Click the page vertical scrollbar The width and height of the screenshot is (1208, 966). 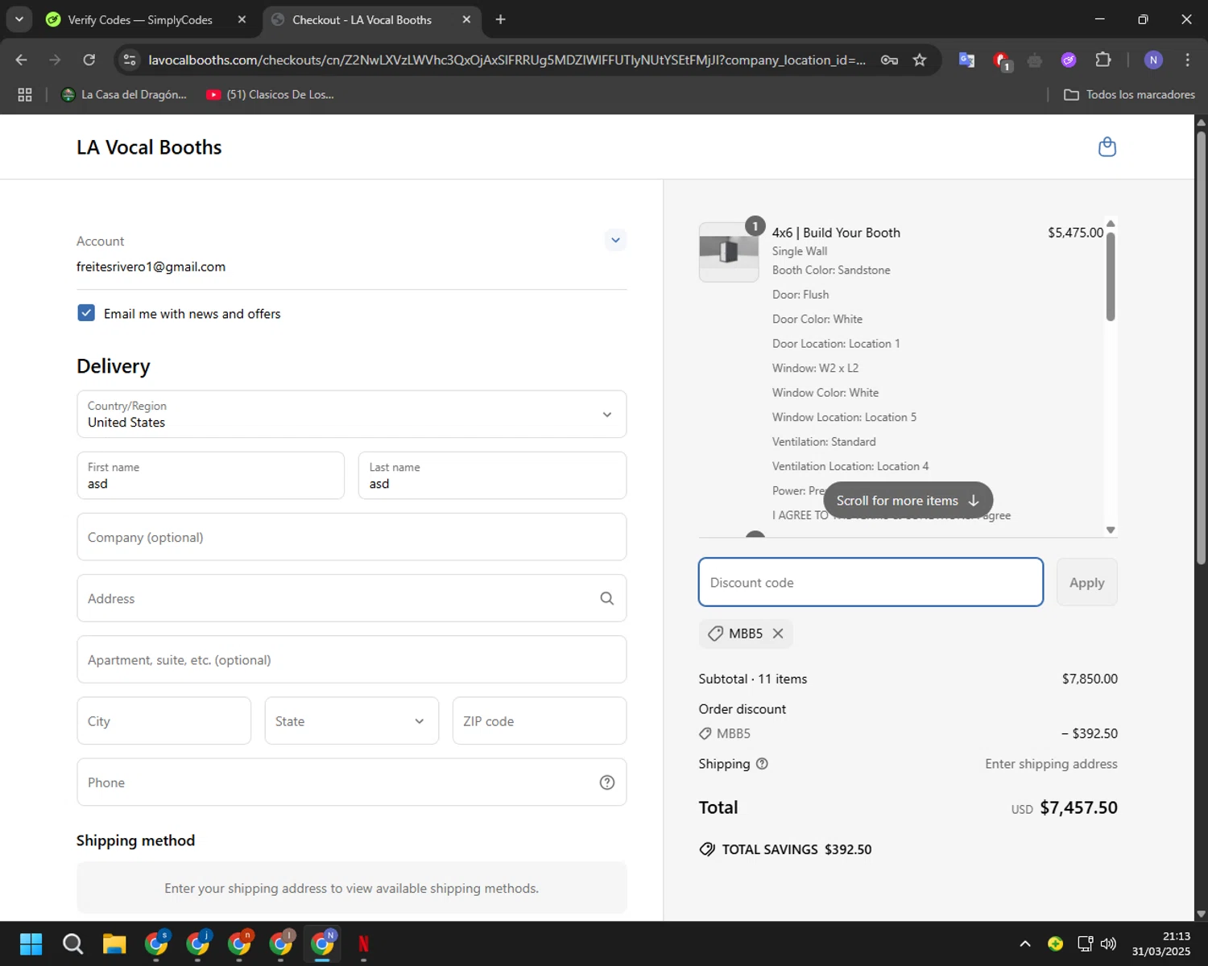[x=1201, y=346]
